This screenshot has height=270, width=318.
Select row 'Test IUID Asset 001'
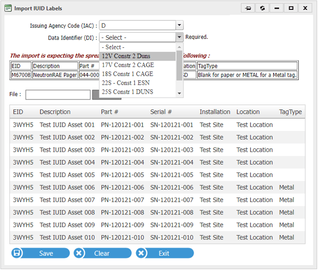pos(157,125)
